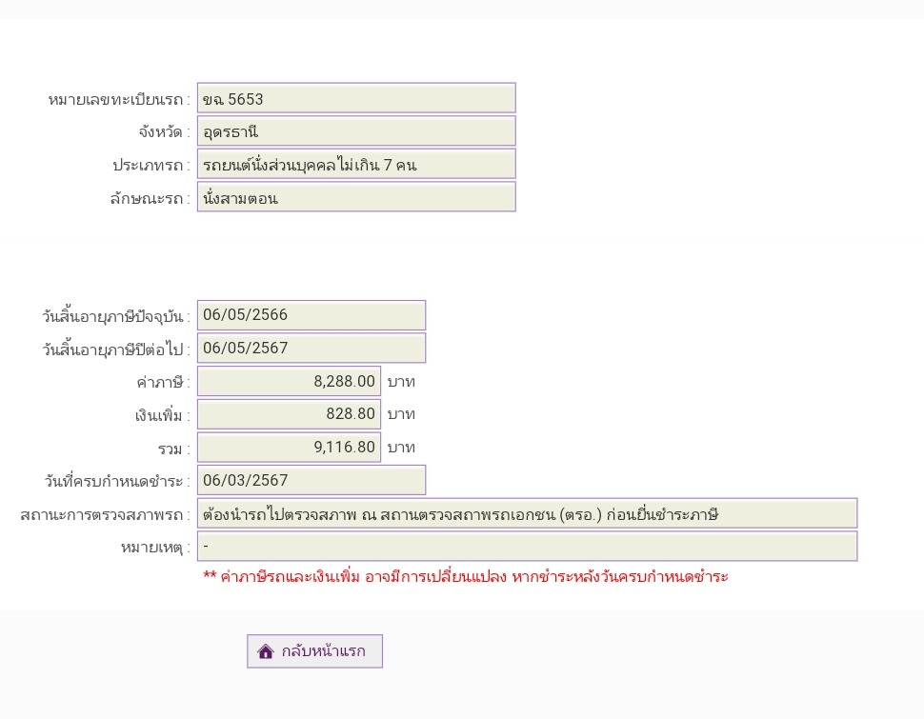Select the registration number field ขฉ 5653
Viewport: 924px width, 719px height.
[x=356, y=98]
